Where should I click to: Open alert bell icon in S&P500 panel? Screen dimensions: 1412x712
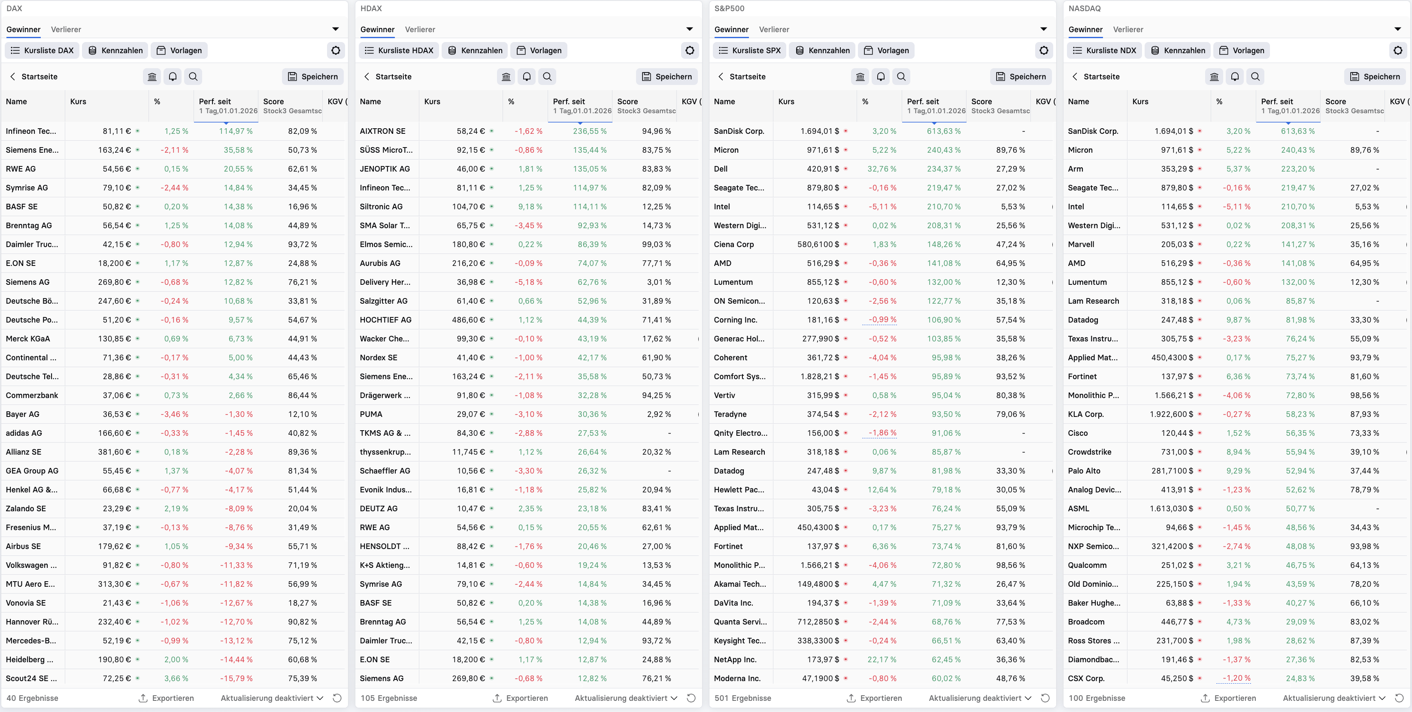click(880, 77)
